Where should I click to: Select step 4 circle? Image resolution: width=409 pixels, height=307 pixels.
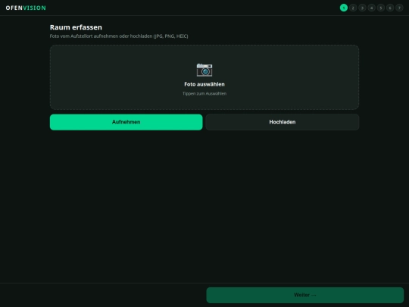pos(371,8)
